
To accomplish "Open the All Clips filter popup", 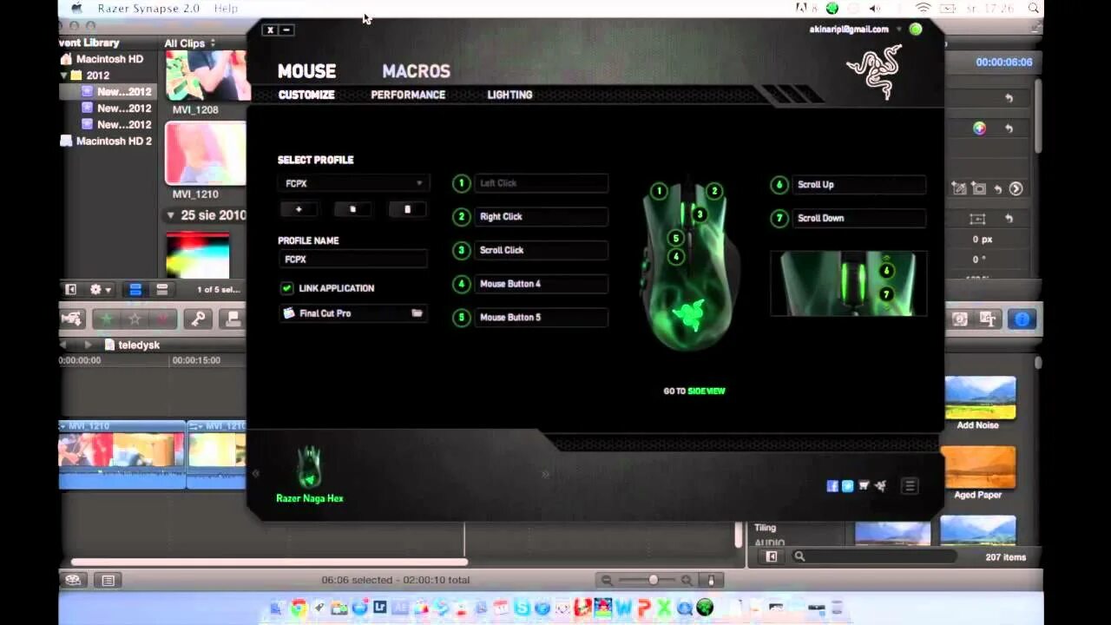I will 189,43.
